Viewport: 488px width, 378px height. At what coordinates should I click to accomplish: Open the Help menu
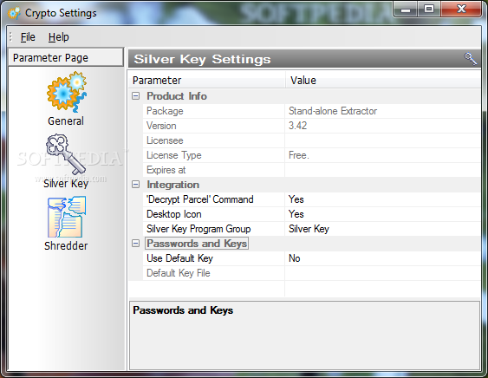59,37
